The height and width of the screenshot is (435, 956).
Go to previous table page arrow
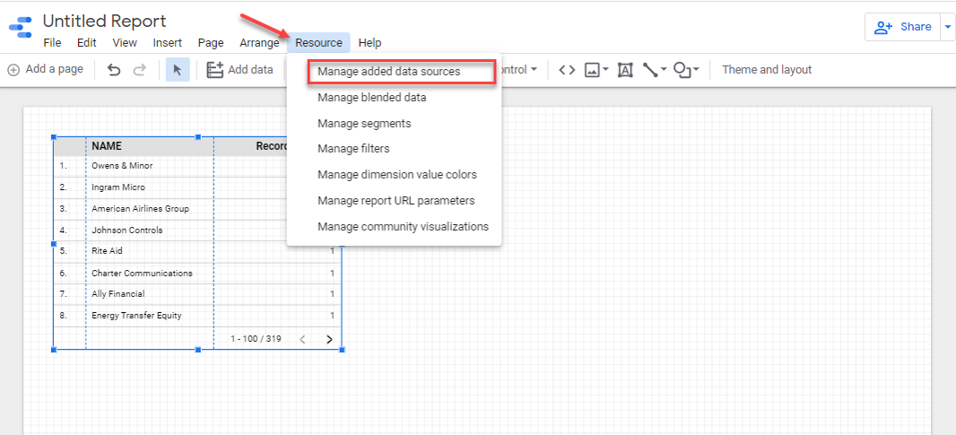click(302, 339)
